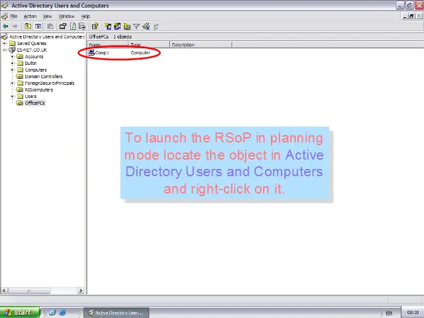Click the 08:30 taskbar clock
The width and height of the screenshot is (424, 318).
coord(413,312)
